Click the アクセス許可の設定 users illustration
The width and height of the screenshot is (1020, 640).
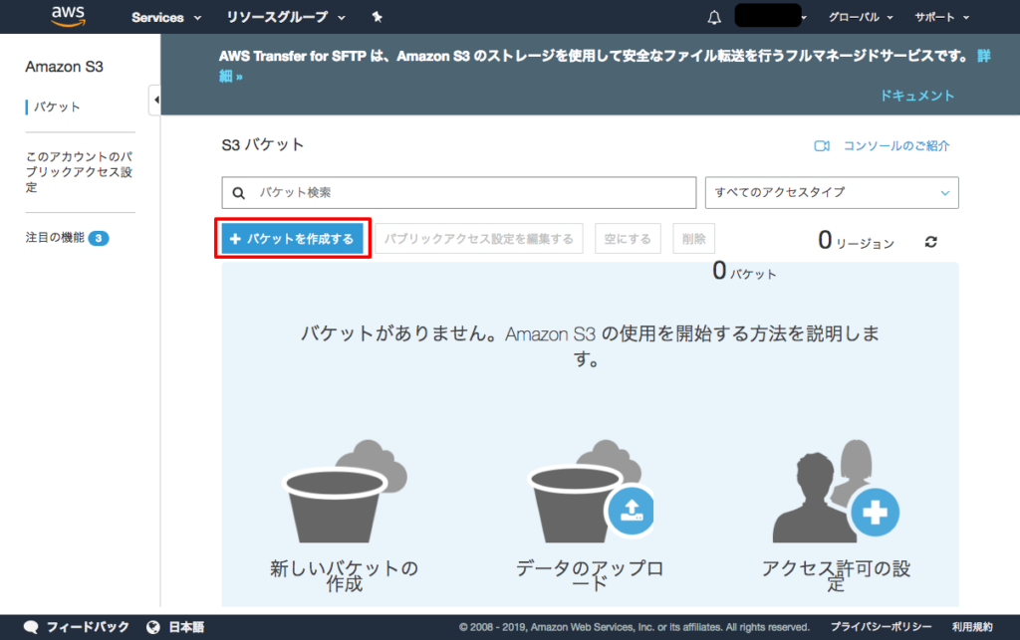click(x=836, y=492)
